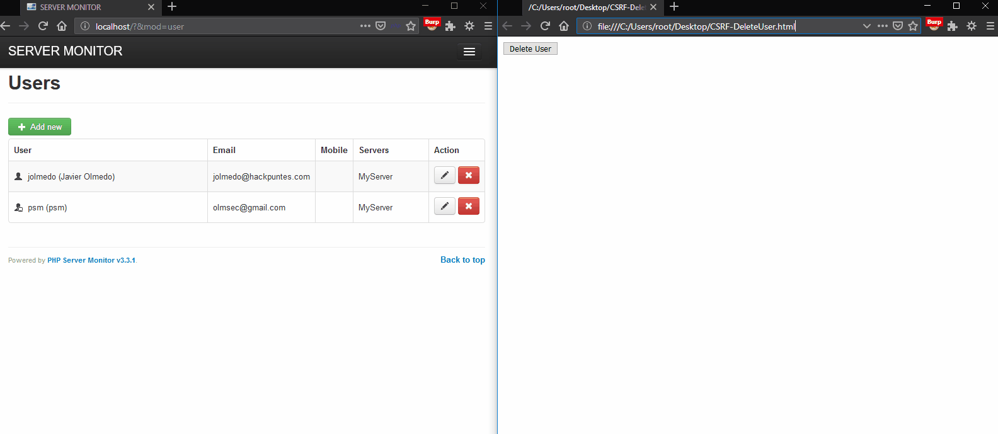Open extensions puzzle icon in right browser
The height and width of the screenshot is (434, 998).
pyautogui.click(x=953, y=26)
